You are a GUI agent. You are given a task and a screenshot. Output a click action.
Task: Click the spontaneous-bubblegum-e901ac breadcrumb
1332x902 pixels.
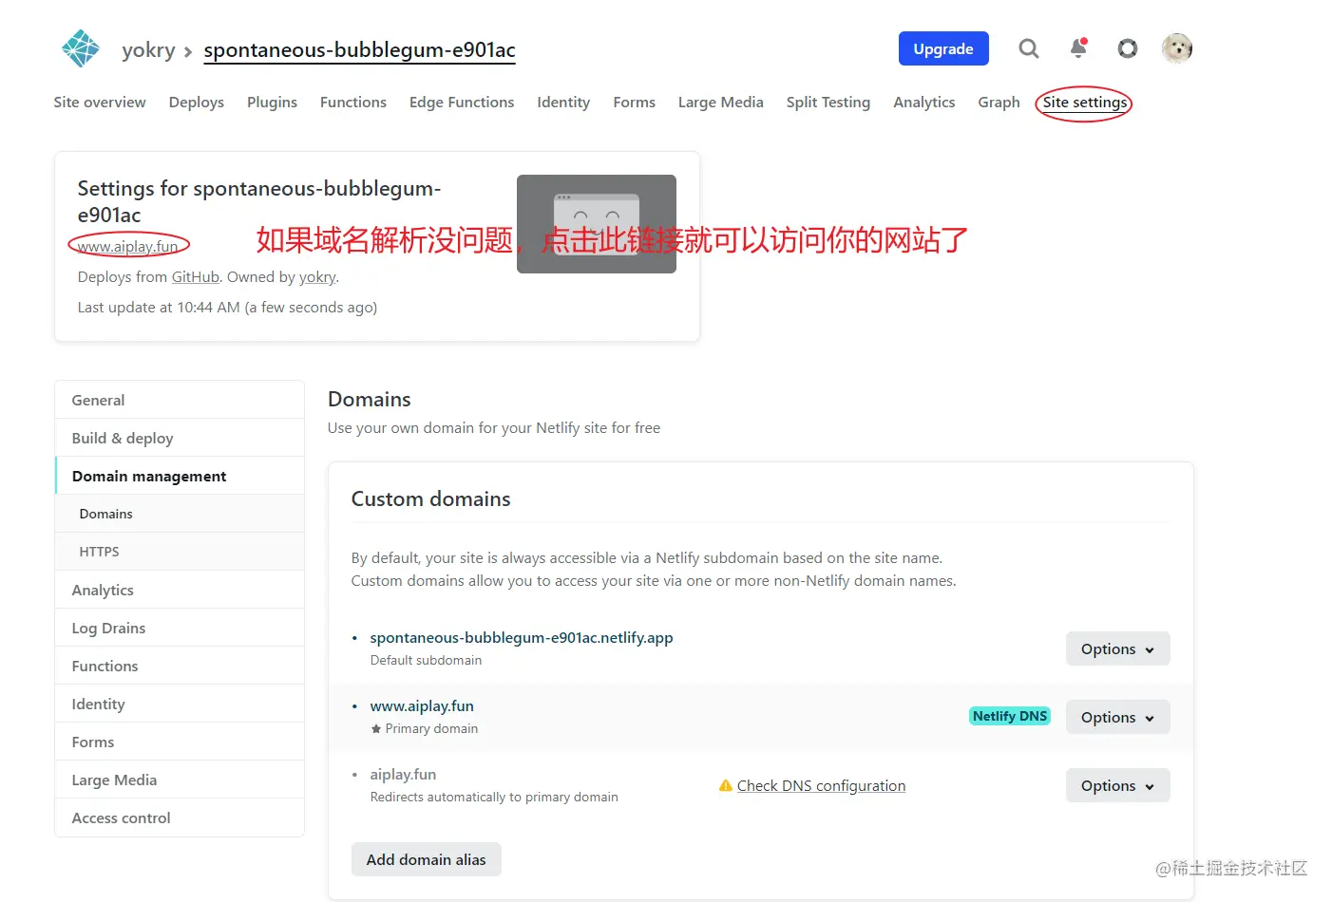click(359, 49)
